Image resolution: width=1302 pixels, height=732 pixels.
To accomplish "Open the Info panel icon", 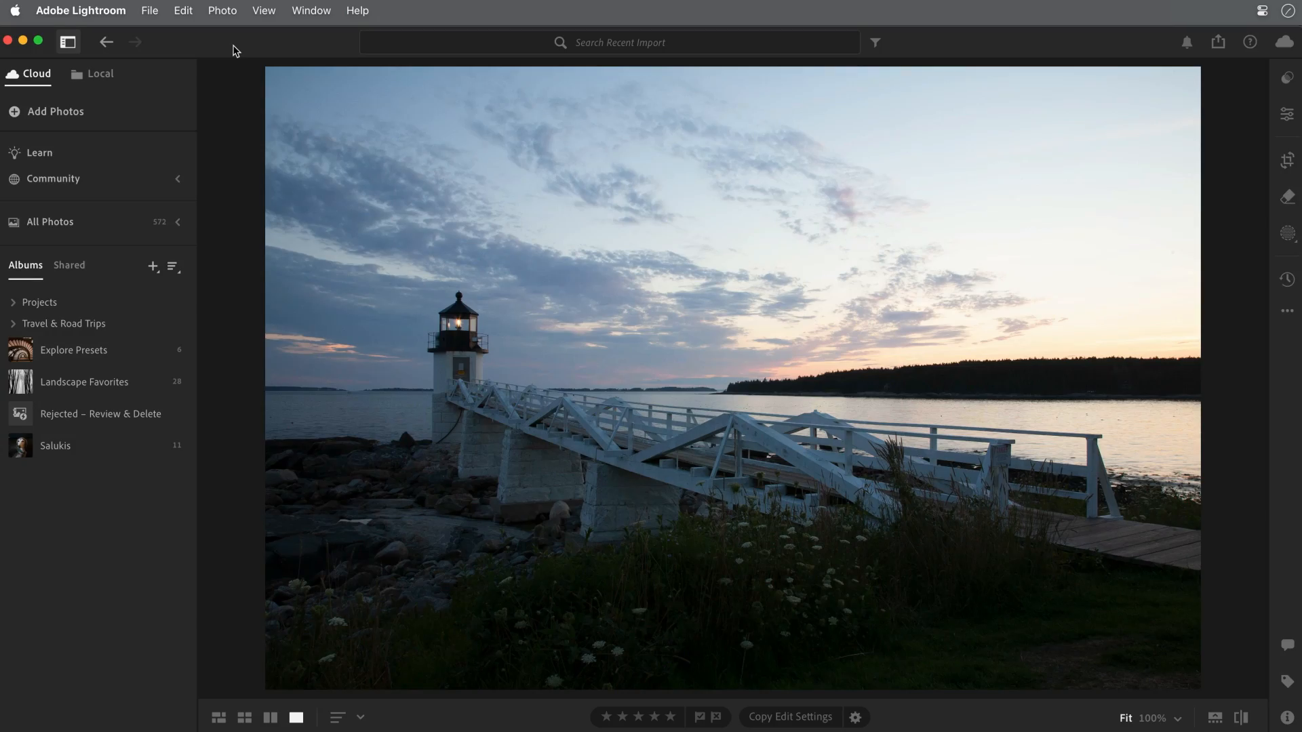I will point(1286,718).
